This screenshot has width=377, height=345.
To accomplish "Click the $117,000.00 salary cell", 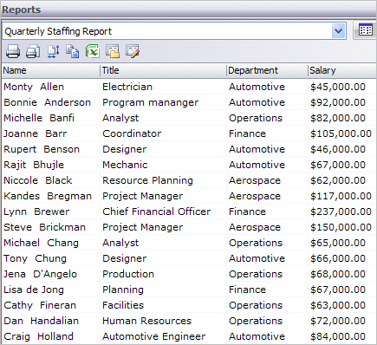I will 342,196.
